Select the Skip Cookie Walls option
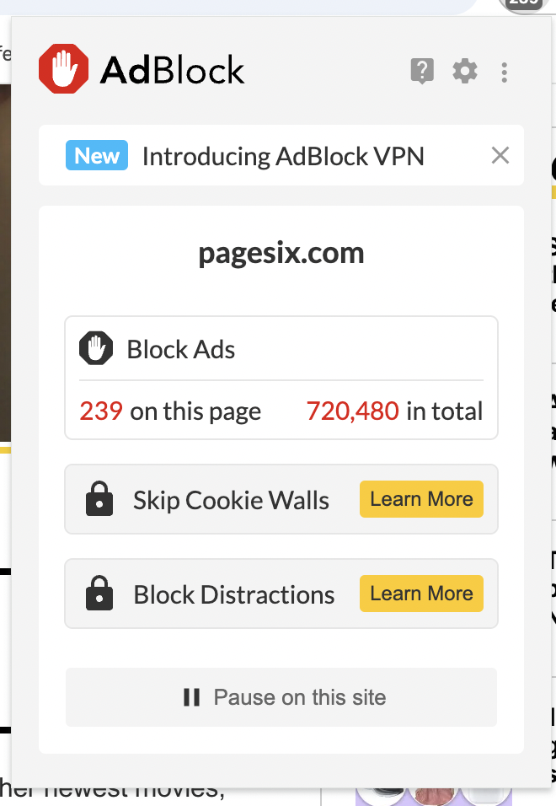The height and width of the screenshot is (806, 556). pos(231,500)
